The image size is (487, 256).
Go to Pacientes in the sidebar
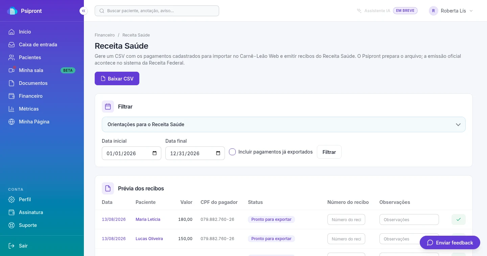tap(42, 57)
